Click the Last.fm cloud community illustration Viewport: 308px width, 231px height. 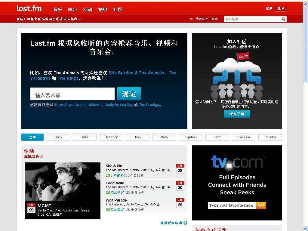point(237,75)
